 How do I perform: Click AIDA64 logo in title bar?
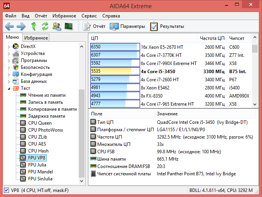(7, 6)
